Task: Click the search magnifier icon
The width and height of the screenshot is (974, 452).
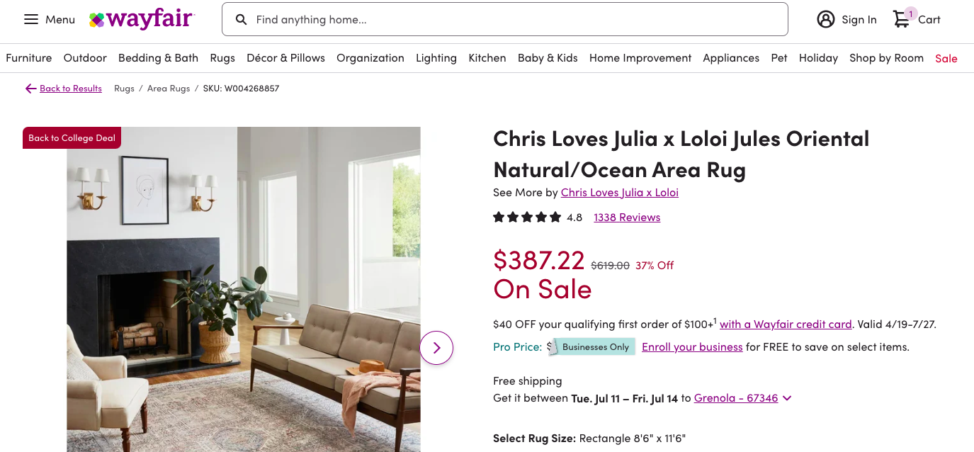Action: click(x=242, y=19)
